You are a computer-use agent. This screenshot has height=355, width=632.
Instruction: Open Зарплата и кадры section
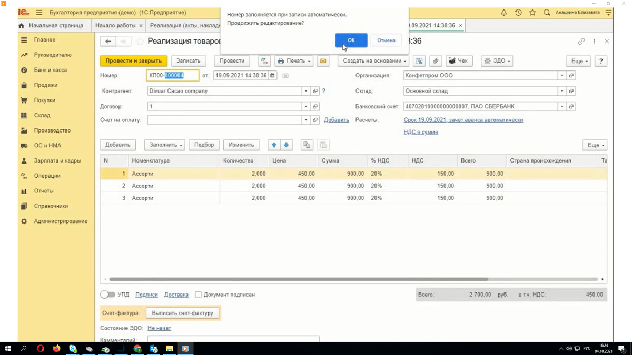(x=57, y=161)
